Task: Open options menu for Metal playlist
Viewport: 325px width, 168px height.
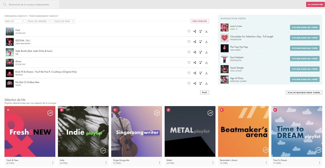Action: (x=213, y=163)
